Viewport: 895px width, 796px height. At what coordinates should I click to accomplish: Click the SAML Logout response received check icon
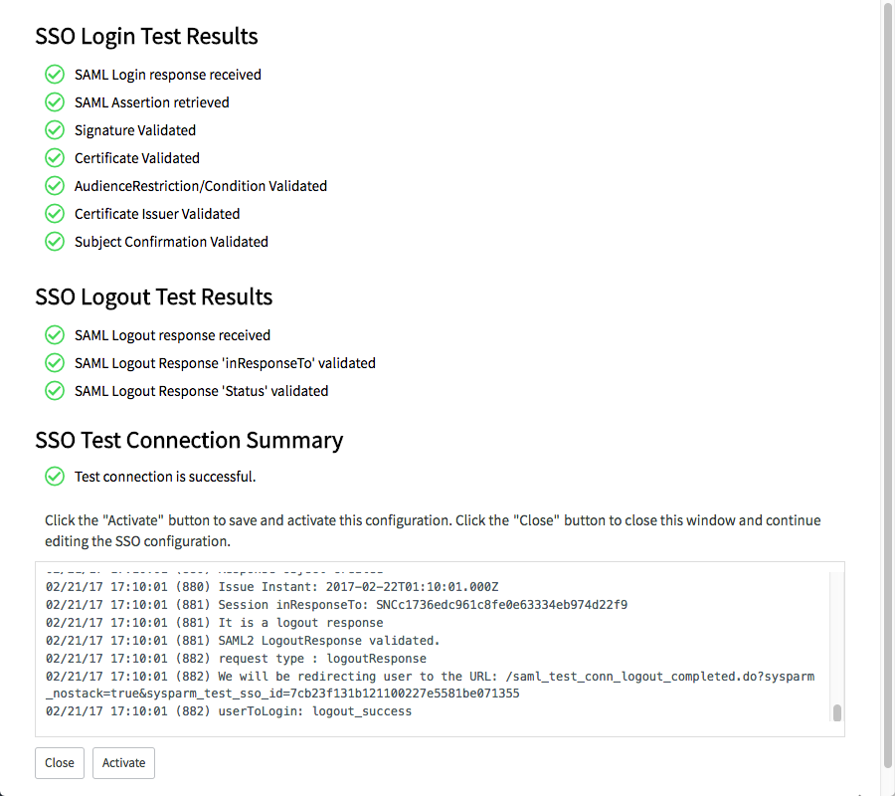(55, 335)
